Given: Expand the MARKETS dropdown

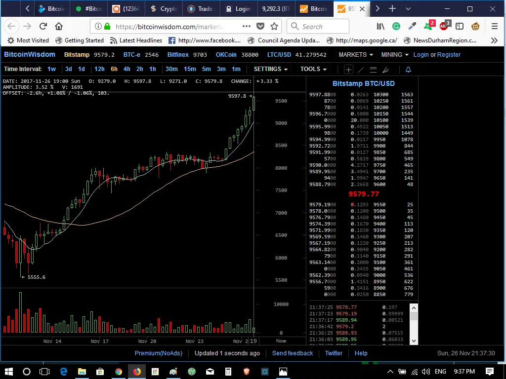Looking at the screenshot, I should click(x=356, y=54).
